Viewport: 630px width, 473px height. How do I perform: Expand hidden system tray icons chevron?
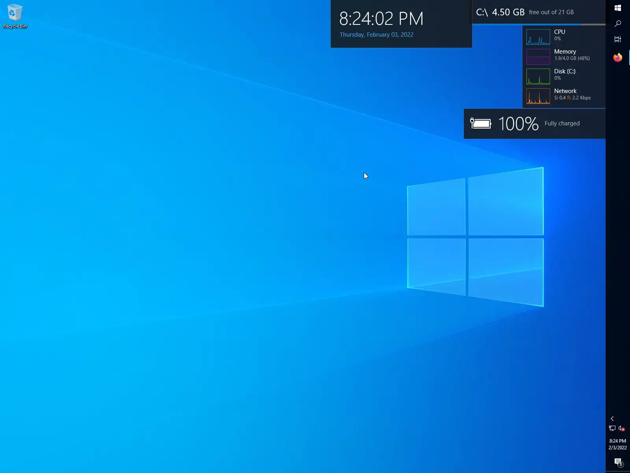(x=612, y=419)
